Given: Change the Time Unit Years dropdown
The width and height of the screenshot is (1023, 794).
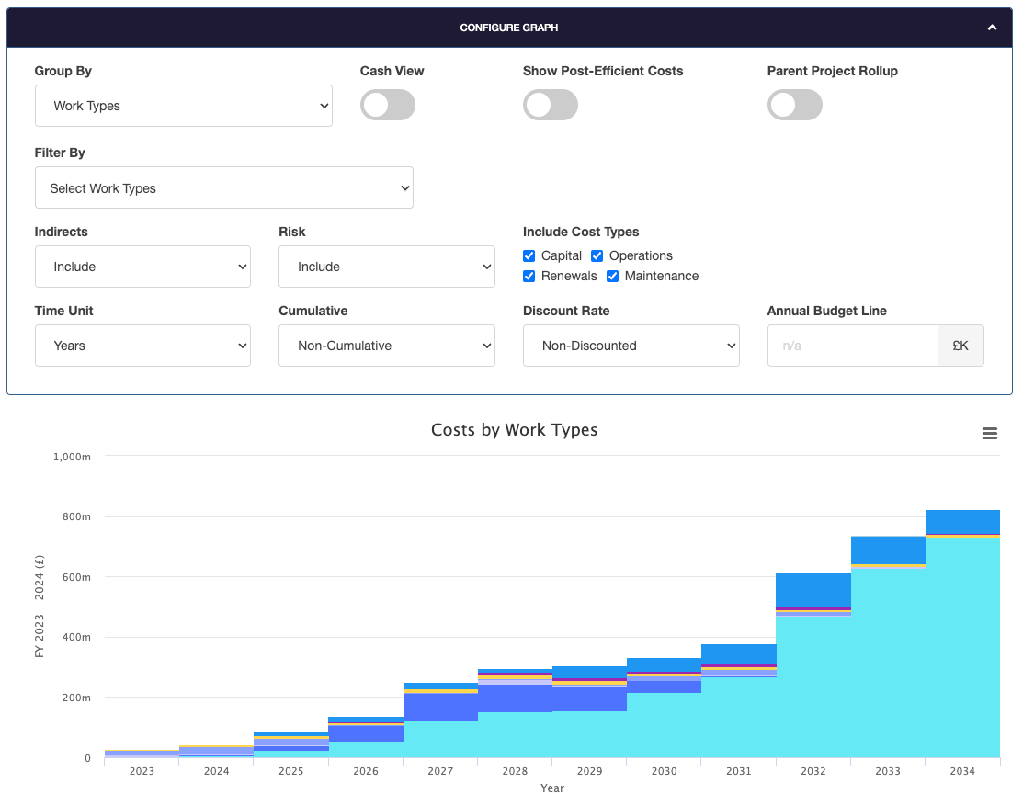Looking at the screenshot, I should (x=142, y=346).
